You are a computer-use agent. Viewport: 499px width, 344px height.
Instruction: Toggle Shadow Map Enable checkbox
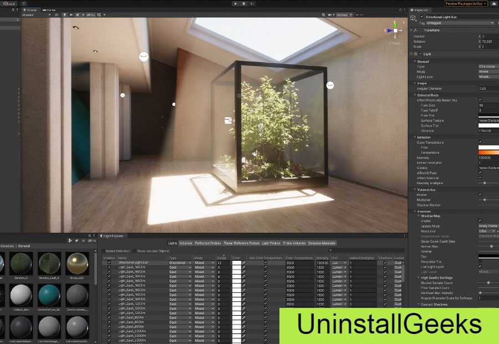(480, 220)
